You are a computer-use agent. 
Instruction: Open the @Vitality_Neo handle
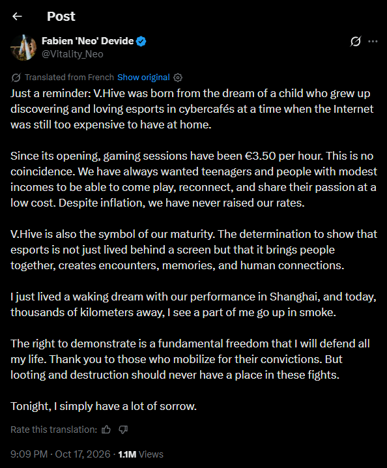pos(72,54)
